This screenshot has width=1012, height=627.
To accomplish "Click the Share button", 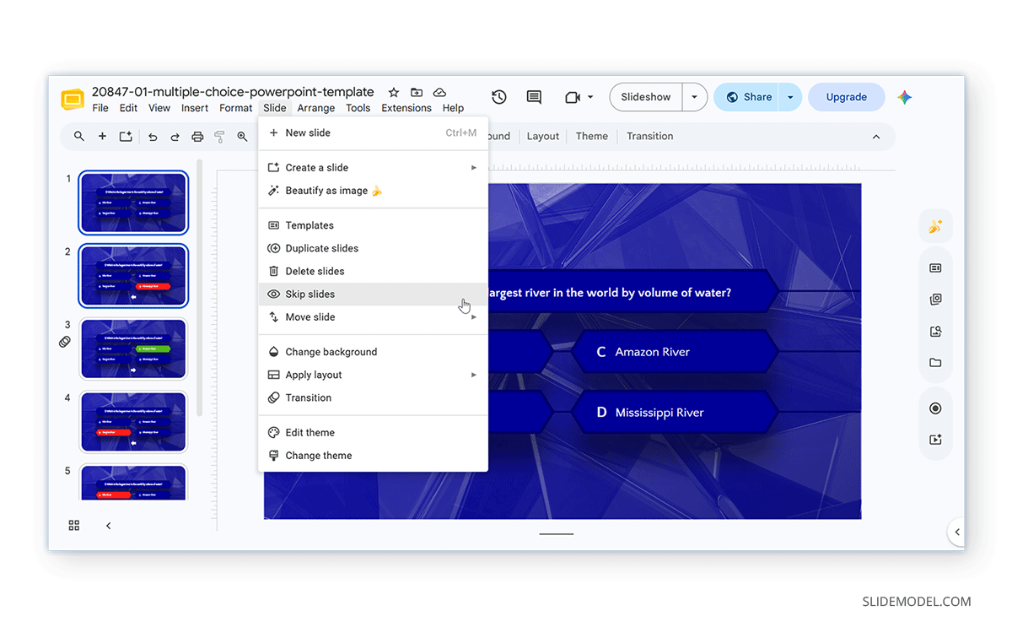I will [747, 97].
